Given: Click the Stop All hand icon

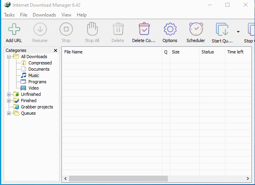Looking at the screenshot, I should [92, 29].
